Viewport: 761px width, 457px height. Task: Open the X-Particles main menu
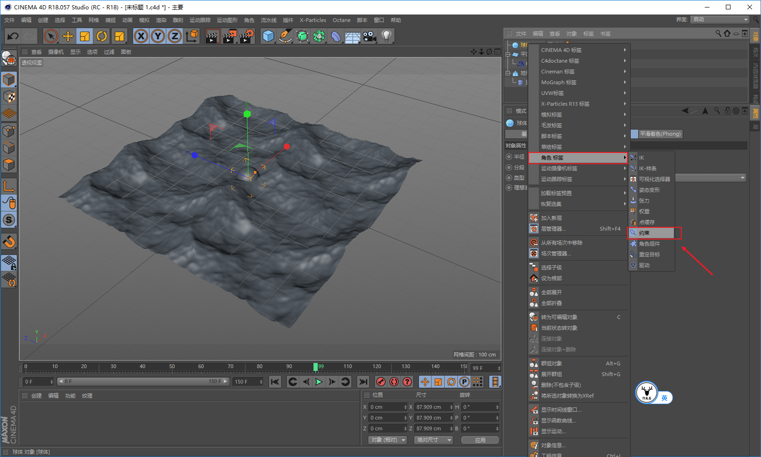point(313,20)
